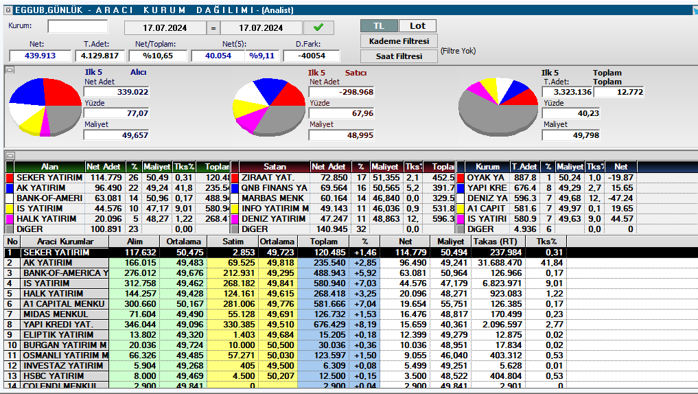Click into the Kurum input field

pyautogui.click(x=78, y=26)
